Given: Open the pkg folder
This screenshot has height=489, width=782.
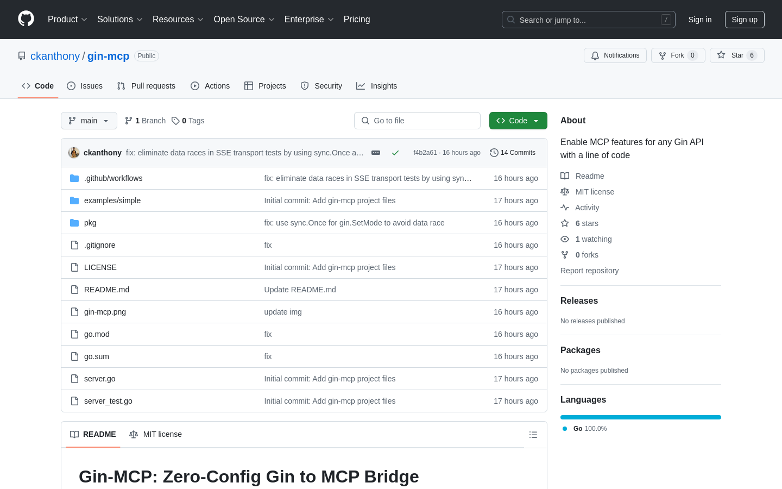Looking at the screenshot, I should (90, 223).
